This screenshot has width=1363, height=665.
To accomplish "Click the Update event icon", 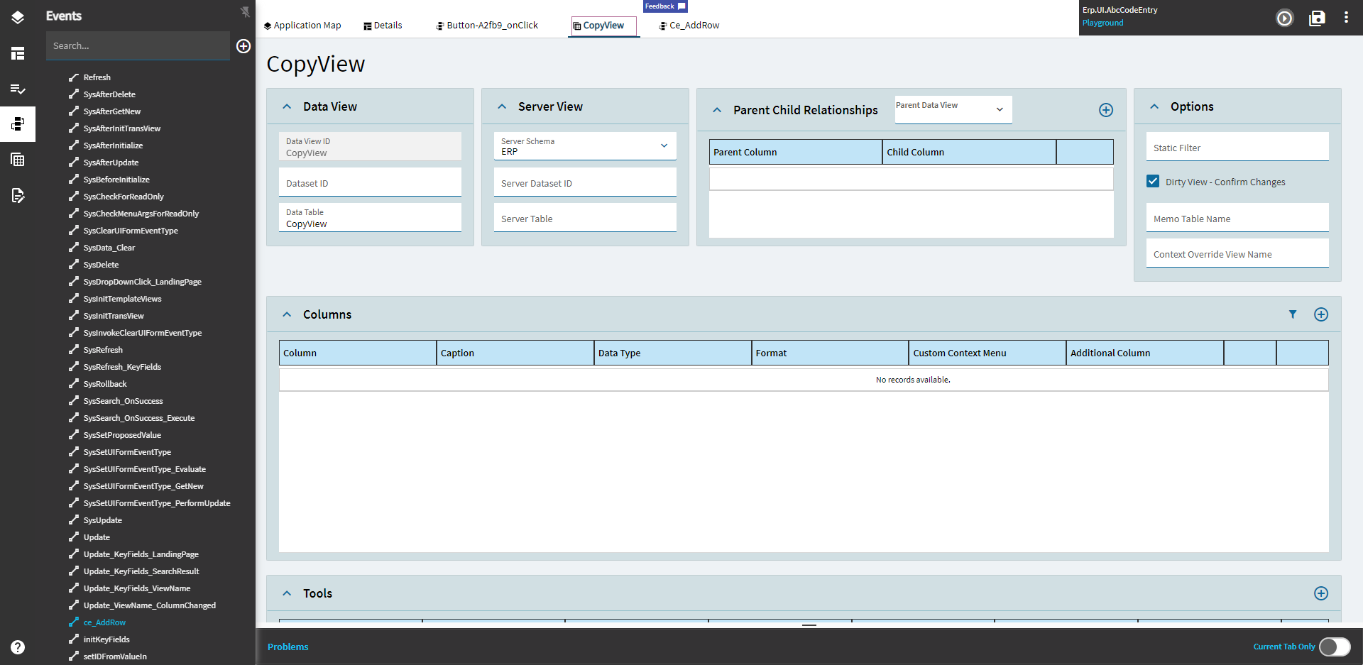I will point(74,537).
